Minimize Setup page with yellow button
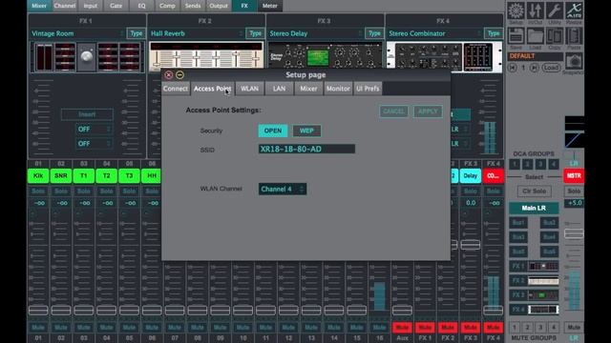The width and height of the screenshot is (611, 343). coord(179,74)
